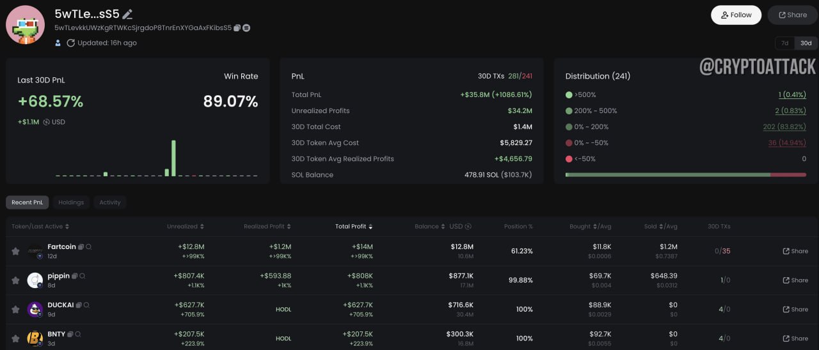Screen dimensions: 819x350
Task: Copy DUCKAI token address
Action: tap(79, 305)
